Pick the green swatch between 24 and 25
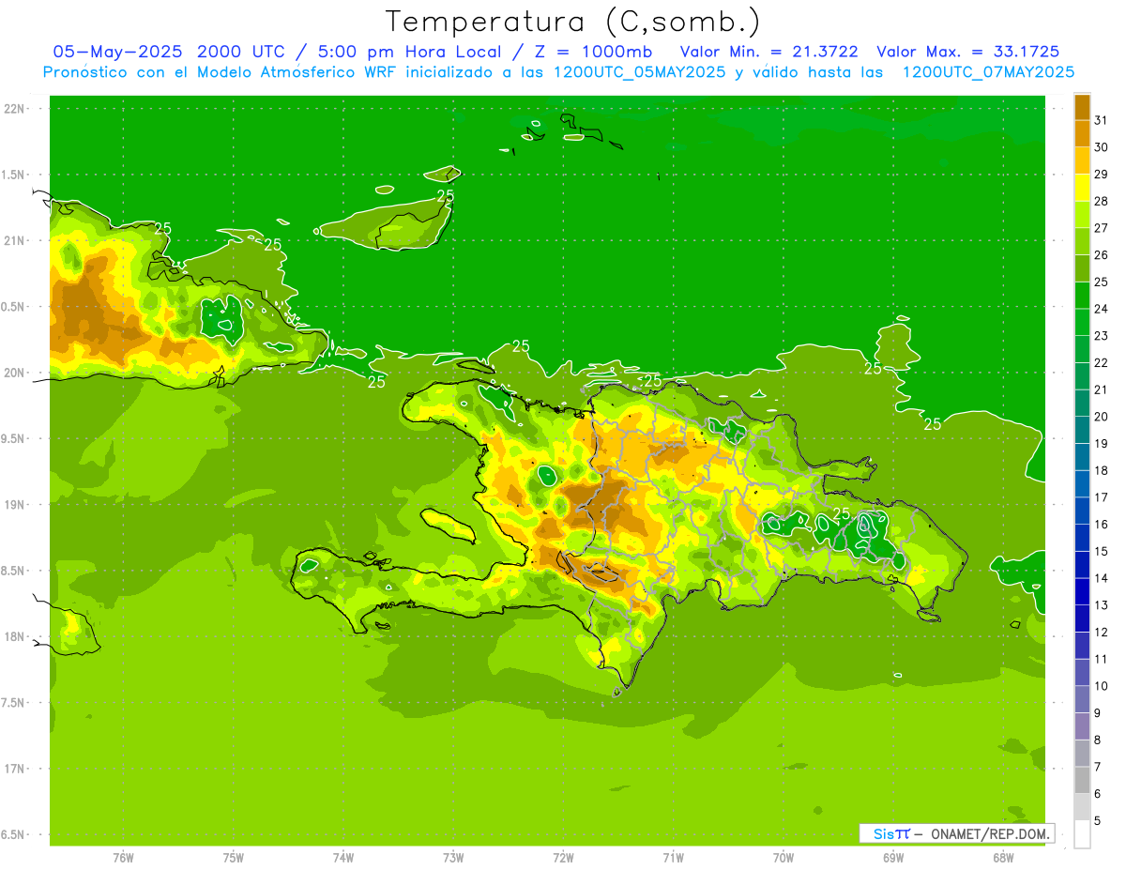The height and width of the screenshot is (870, 1126). coord(1082,295)
